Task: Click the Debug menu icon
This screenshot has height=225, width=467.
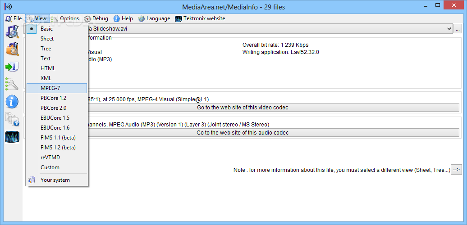Action: [x=87, y=18]
